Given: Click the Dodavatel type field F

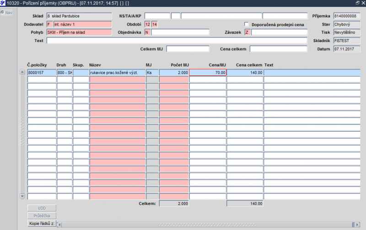Looking at the screenshot, I should (50, 24).
